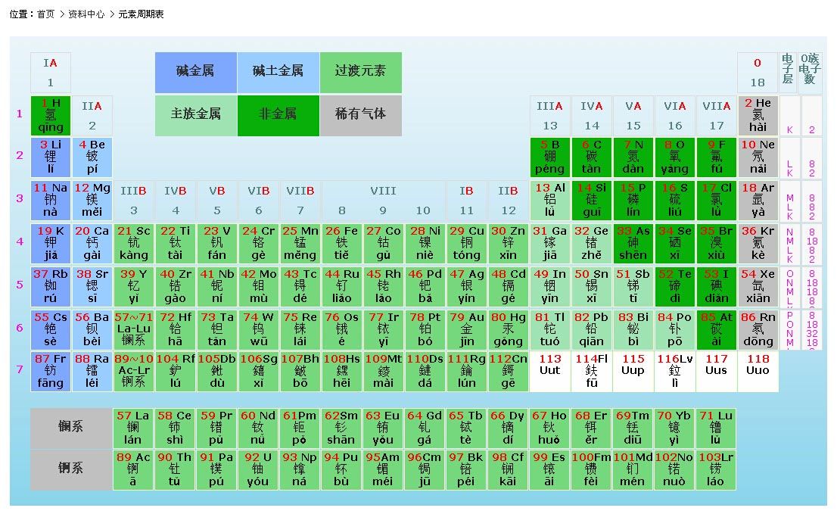837x514 pixels.
Task: Click the 主族金属 legend block
Action: 196,116
